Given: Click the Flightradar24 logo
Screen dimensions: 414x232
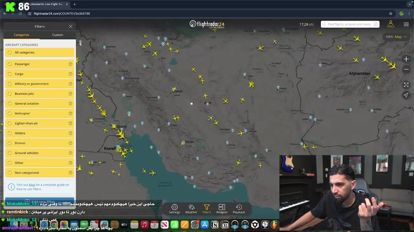Looking at the screenshot, I should (x=207, y=24).
